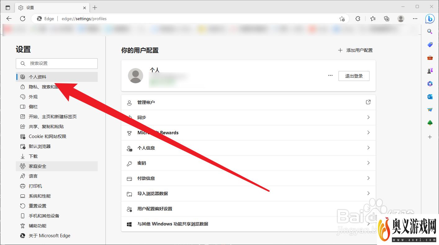Open a new tab with plus button

(x=95, y=7)
